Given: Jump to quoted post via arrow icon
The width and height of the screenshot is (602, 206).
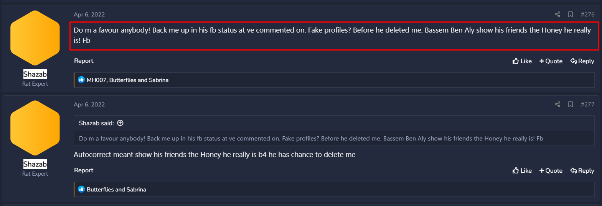Looking at the screenshot, I should click(120, 123).
